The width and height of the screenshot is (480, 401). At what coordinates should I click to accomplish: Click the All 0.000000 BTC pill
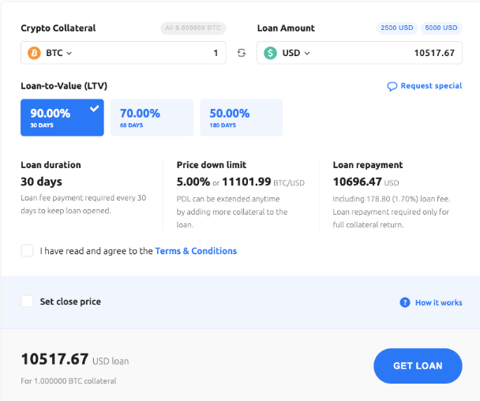point(193,28)
